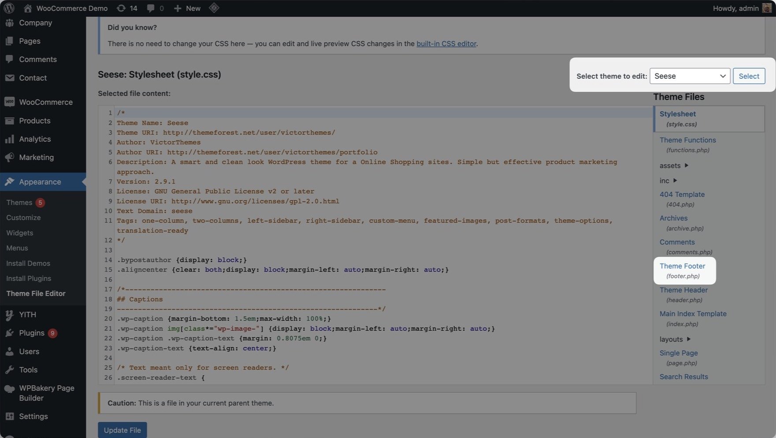Click the Select button next to theme dropdown
Screen dimensions: 776x438
749,76
